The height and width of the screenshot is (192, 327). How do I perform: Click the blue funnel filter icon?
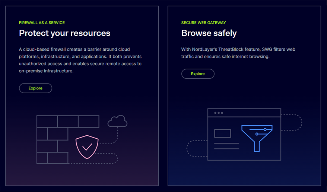257,138
